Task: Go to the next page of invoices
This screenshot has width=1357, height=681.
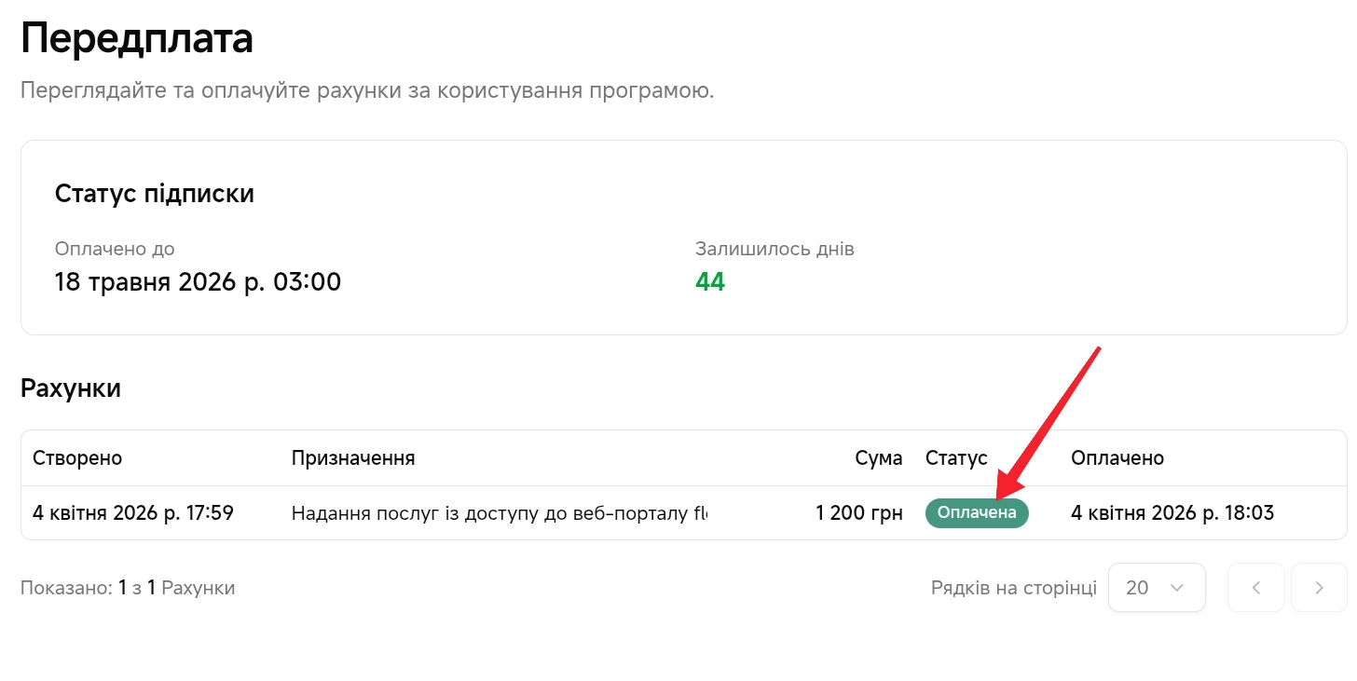Action: coord(1319,588)
